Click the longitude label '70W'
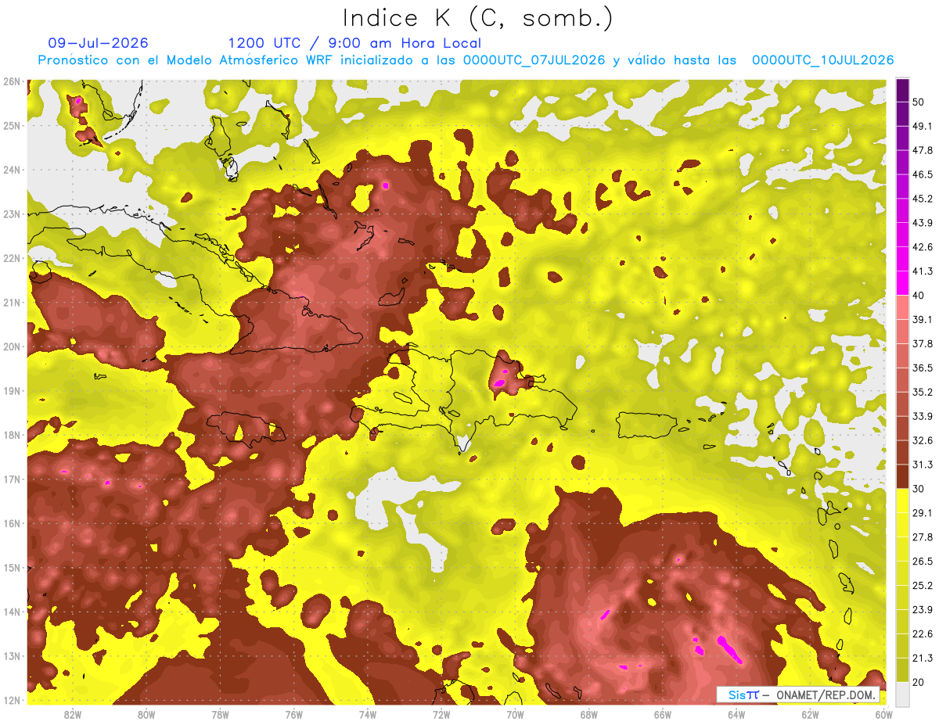This screenshot has height=725, width=939. click(515, 714)
